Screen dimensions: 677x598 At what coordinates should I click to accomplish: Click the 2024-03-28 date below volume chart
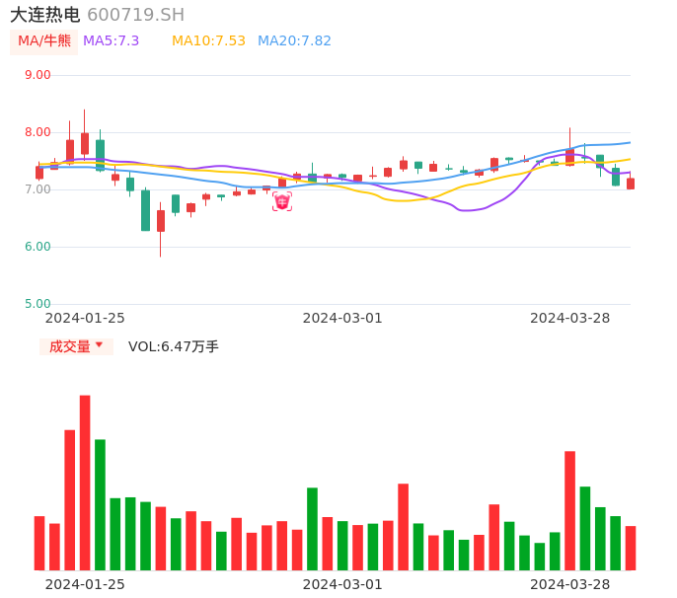tap(569, 584)
